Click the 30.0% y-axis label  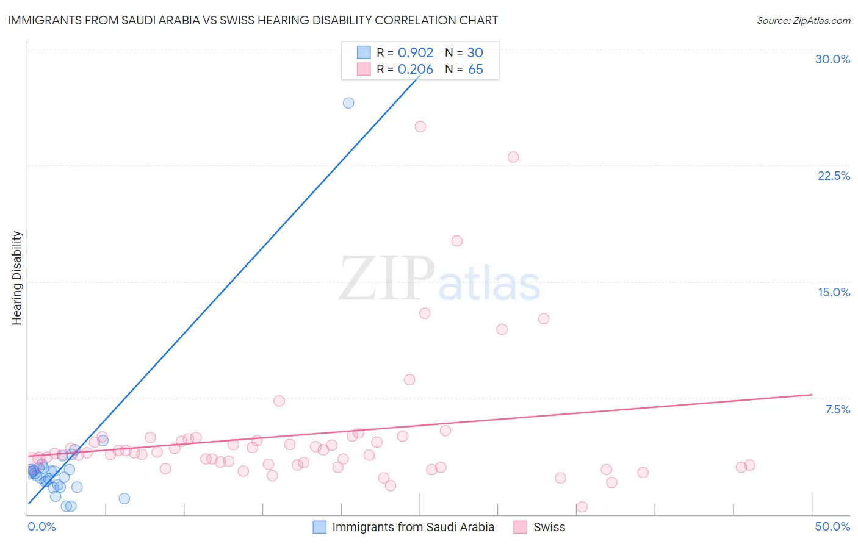coord(833,59)
